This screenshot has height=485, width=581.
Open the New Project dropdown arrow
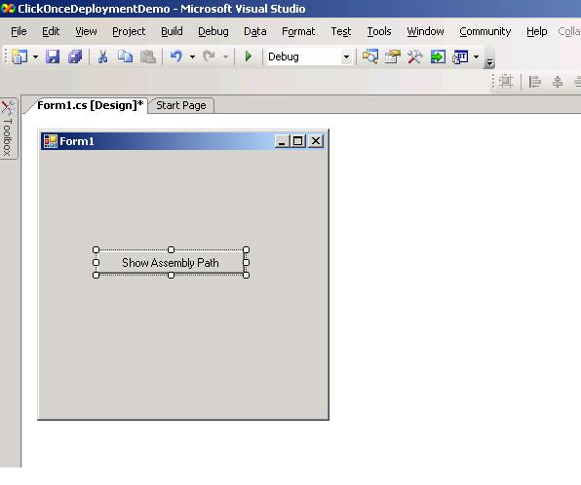35,57
